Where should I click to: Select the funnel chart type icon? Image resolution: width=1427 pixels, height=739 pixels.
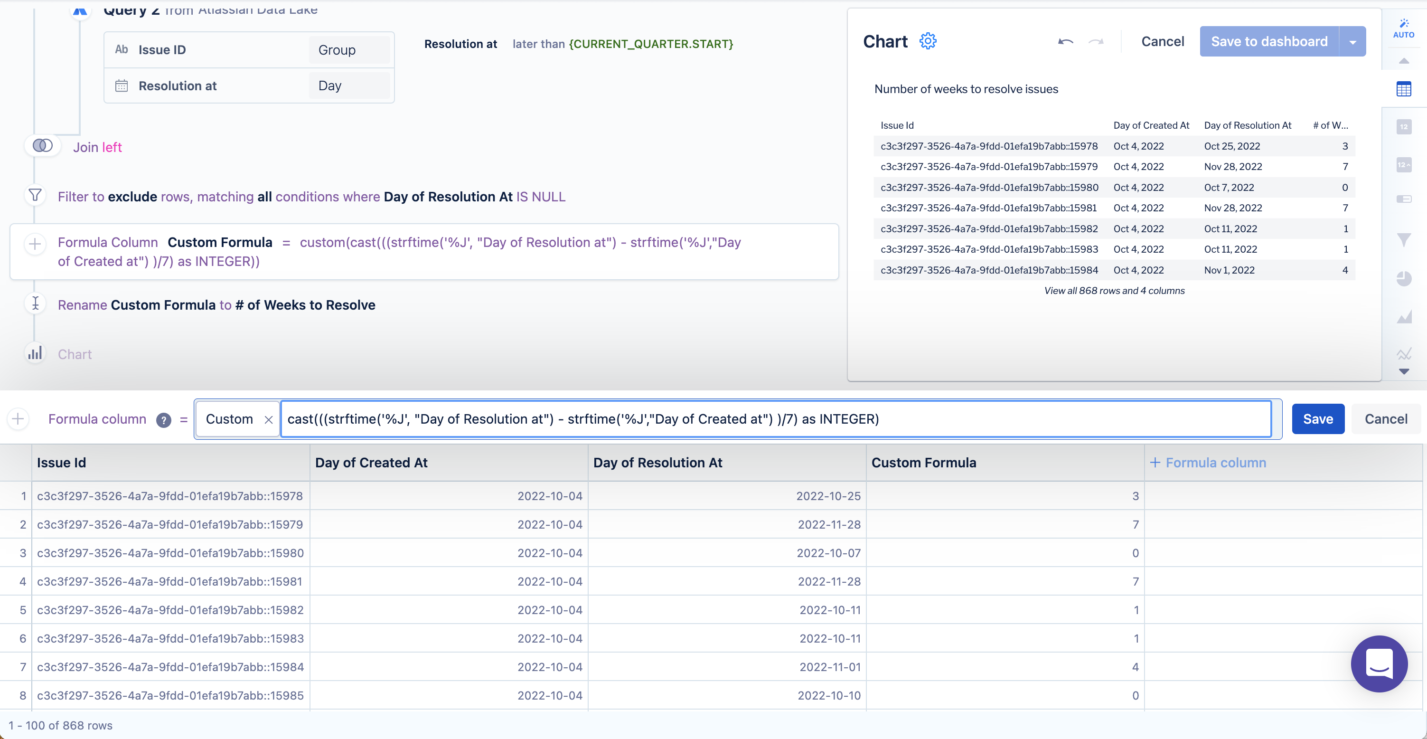[1403, 239]
